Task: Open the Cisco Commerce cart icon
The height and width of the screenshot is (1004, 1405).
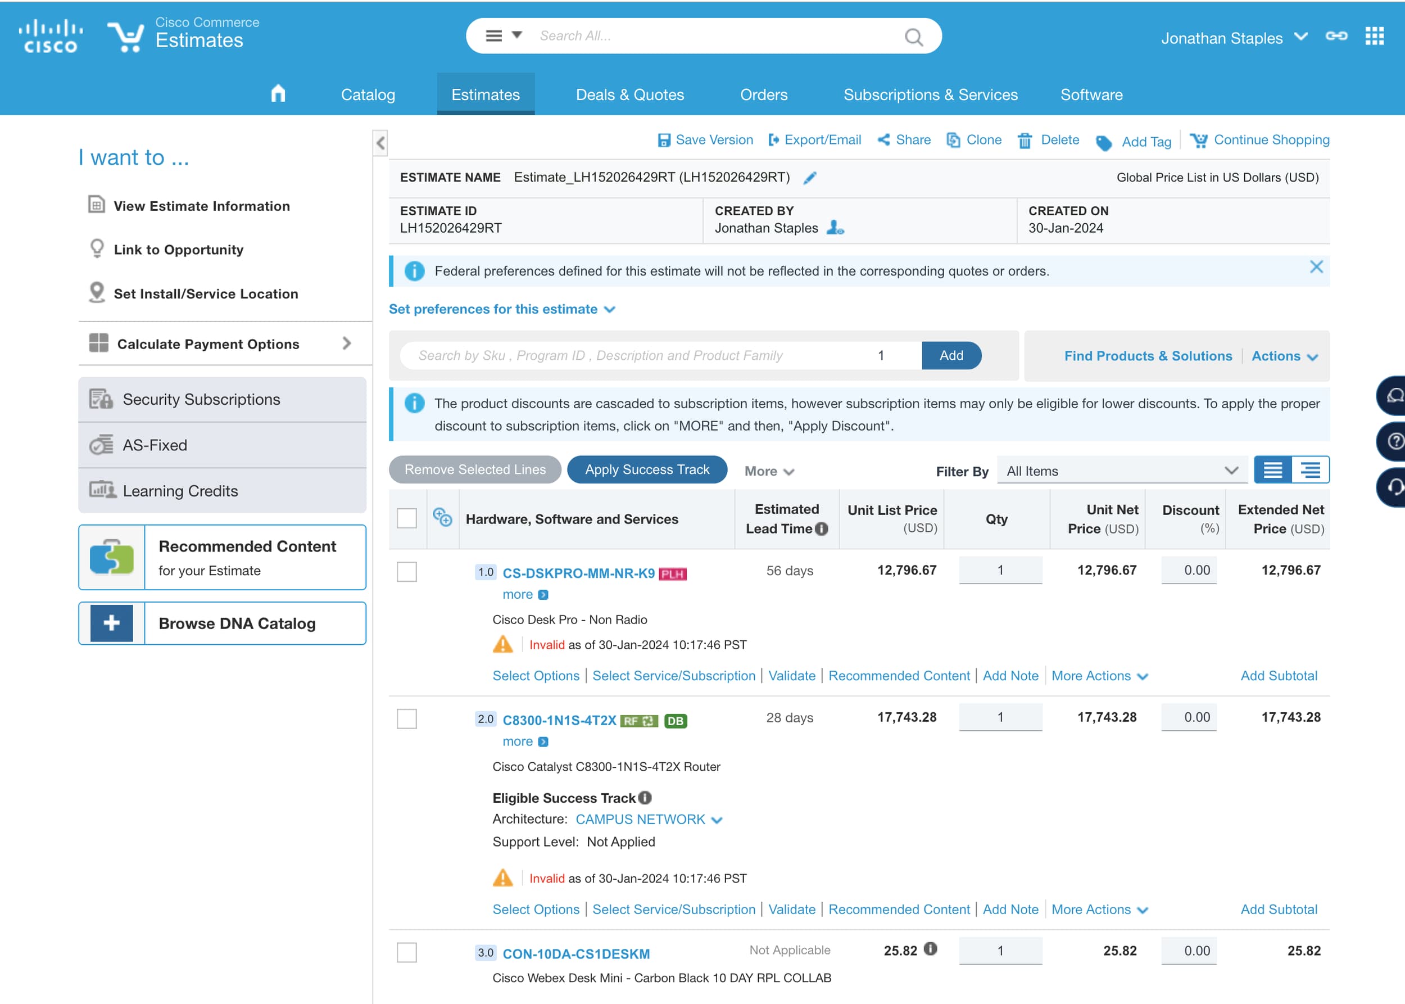Action: click(x=125, y=37)
